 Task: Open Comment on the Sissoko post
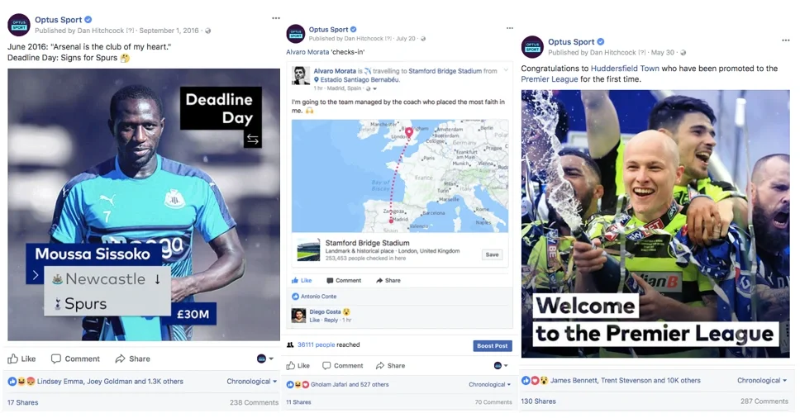75,359
